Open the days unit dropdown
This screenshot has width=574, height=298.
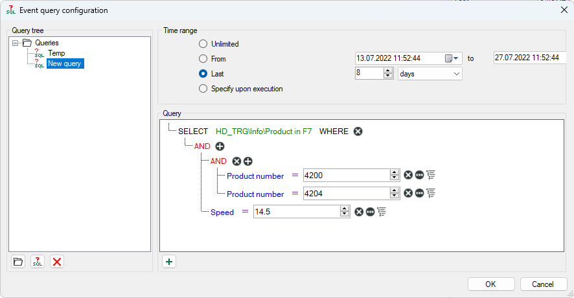pyautogui.click(x=430, y=74)
